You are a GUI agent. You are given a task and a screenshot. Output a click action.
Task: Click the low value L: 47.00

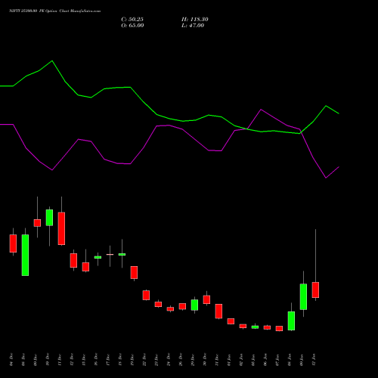coord(193,26)
